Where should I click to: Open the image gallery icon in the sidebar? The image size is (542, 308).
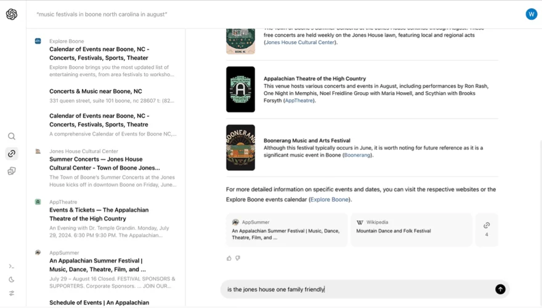point(12,171)
